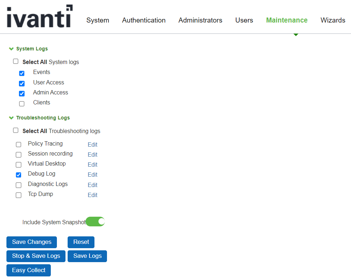The width and height of the screenshot is (351, 280).
Task: Check Select All System logs
Action: (16, 62)
